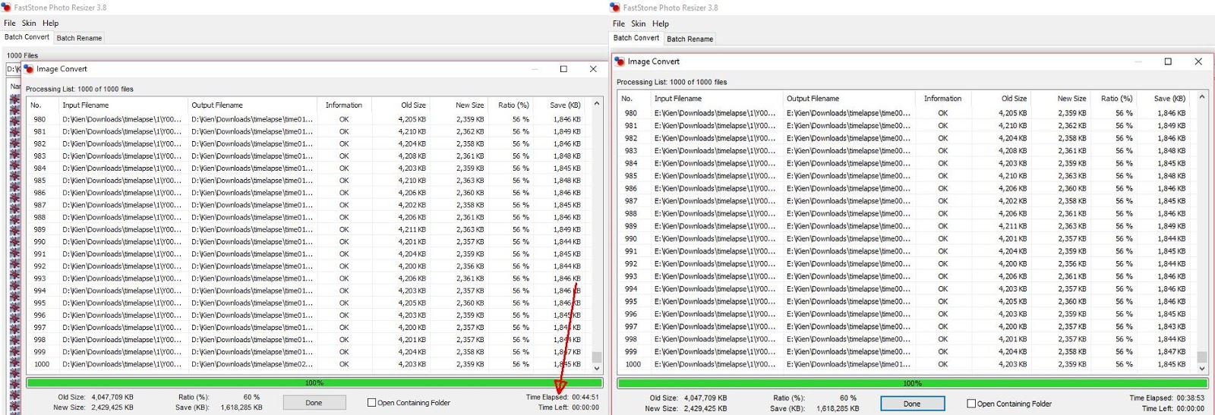
Task: Open Skin menu in left FastStone window
Action: click(29, 23)
